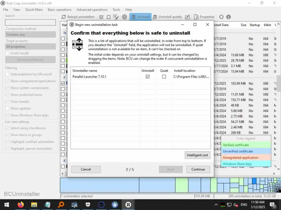Click the Advanced filtering button
The image size is (281, 210).
(30, 60)
